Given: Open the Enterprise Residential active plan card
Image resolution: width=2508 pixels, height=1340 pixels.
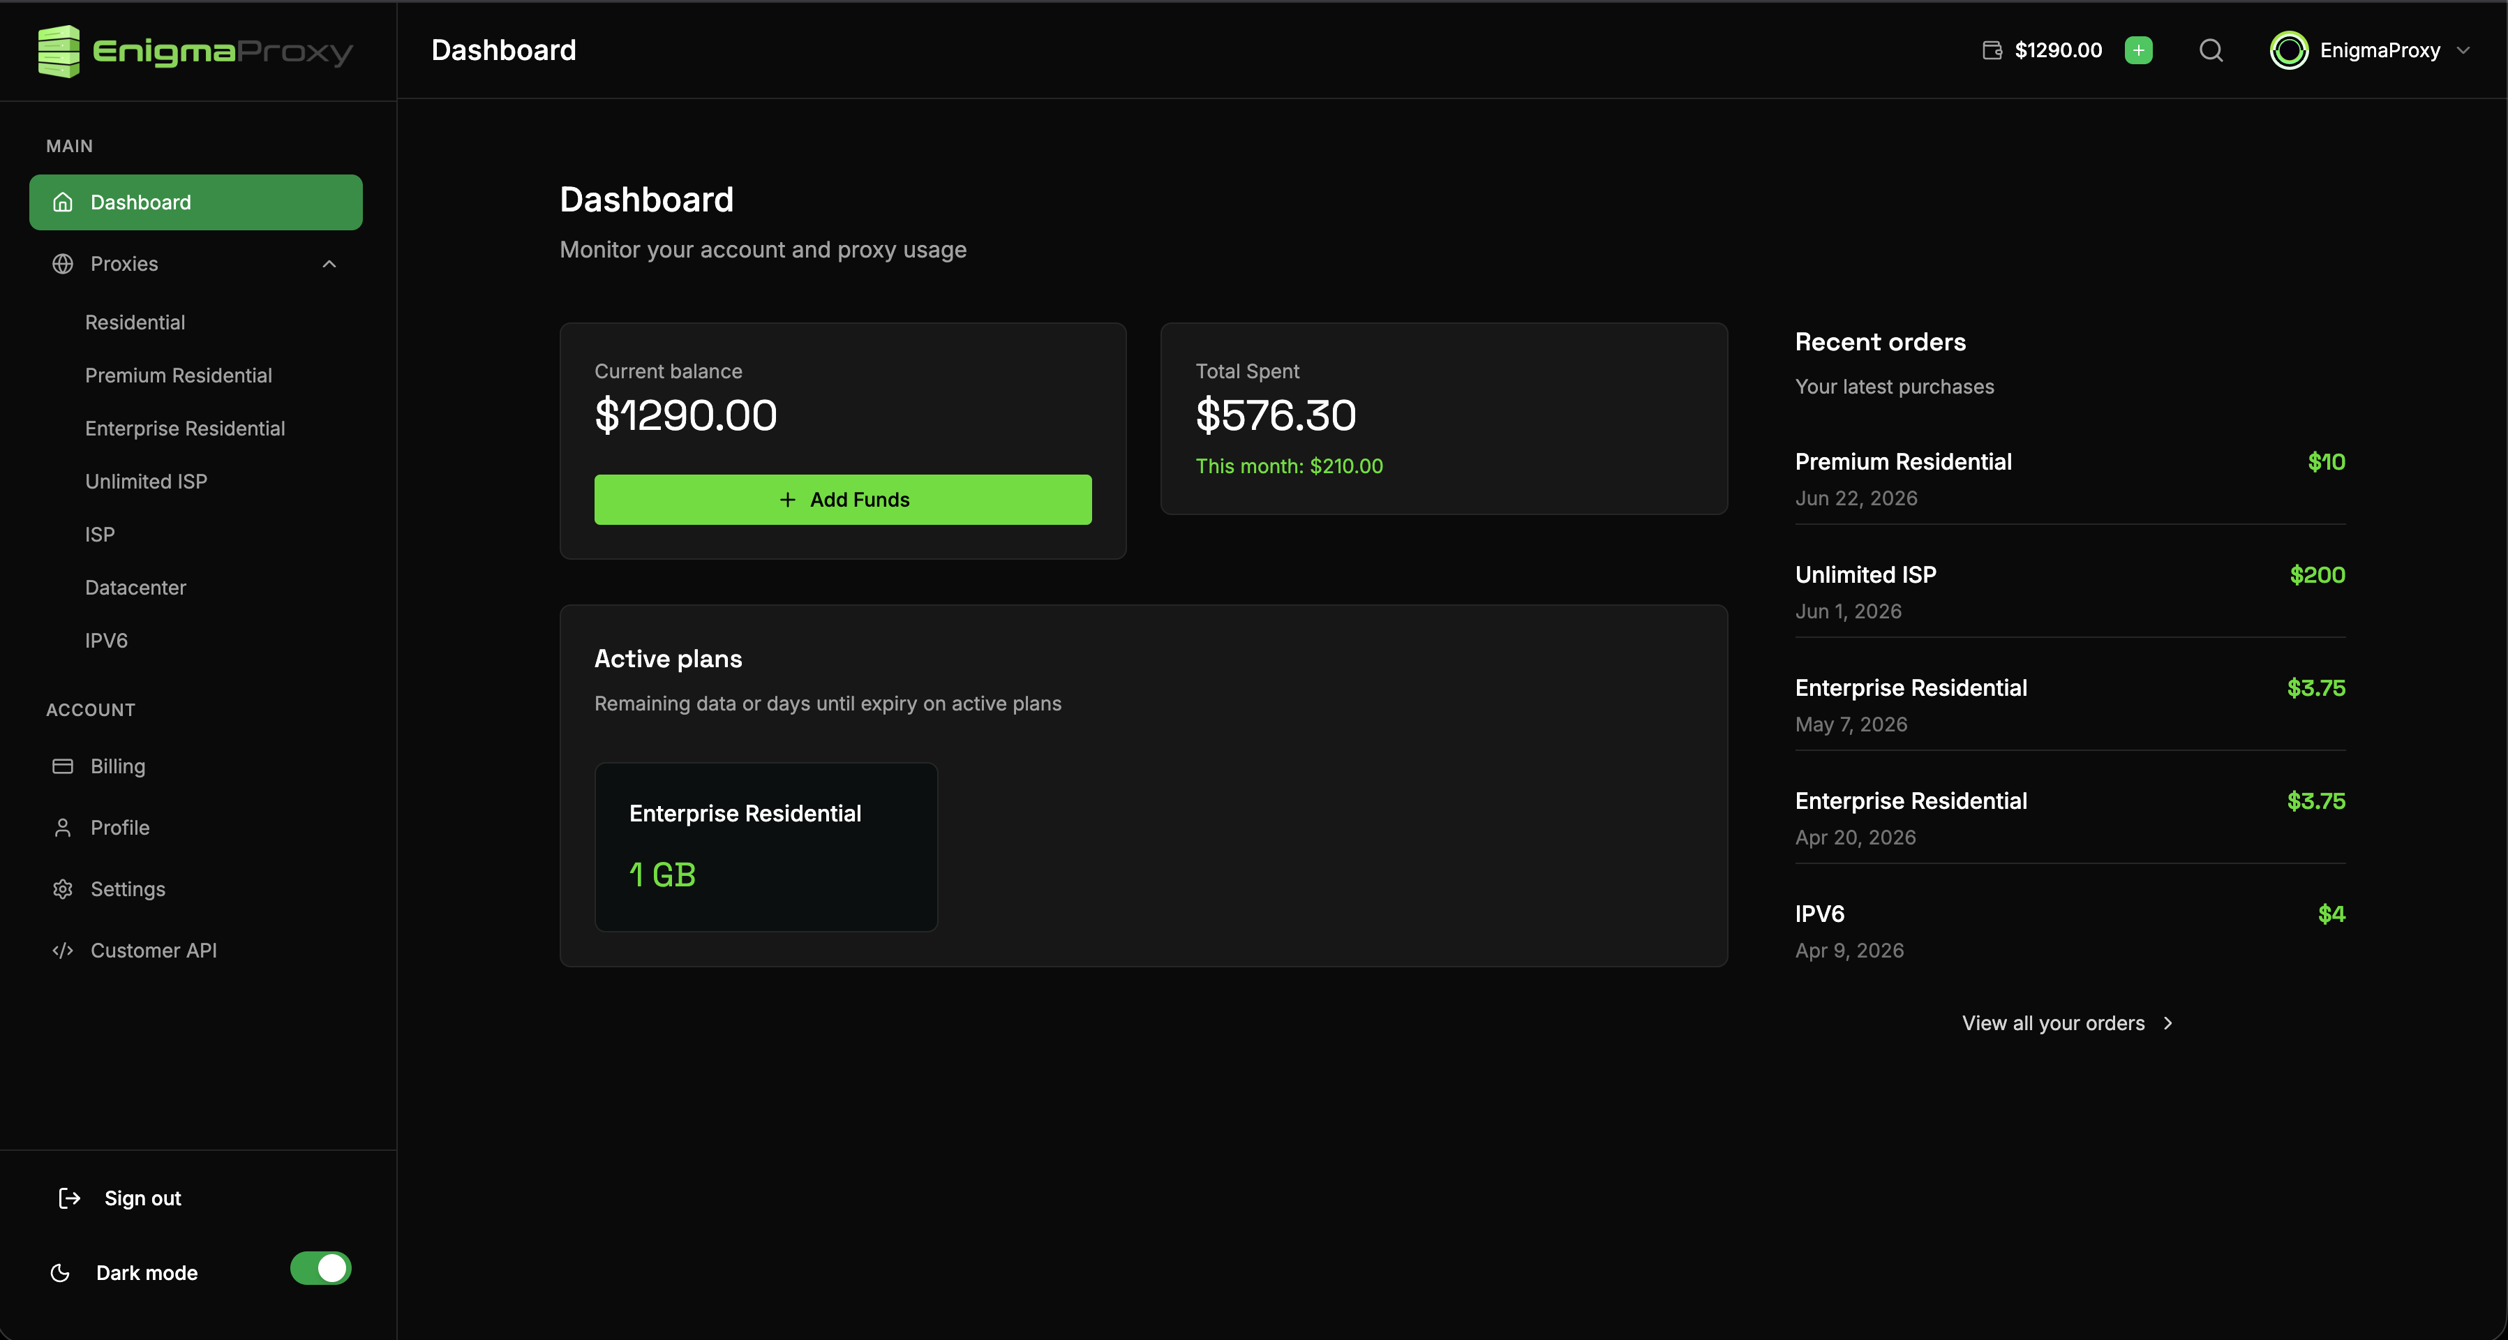Looking at the screenshot, I should coord(766,847).
